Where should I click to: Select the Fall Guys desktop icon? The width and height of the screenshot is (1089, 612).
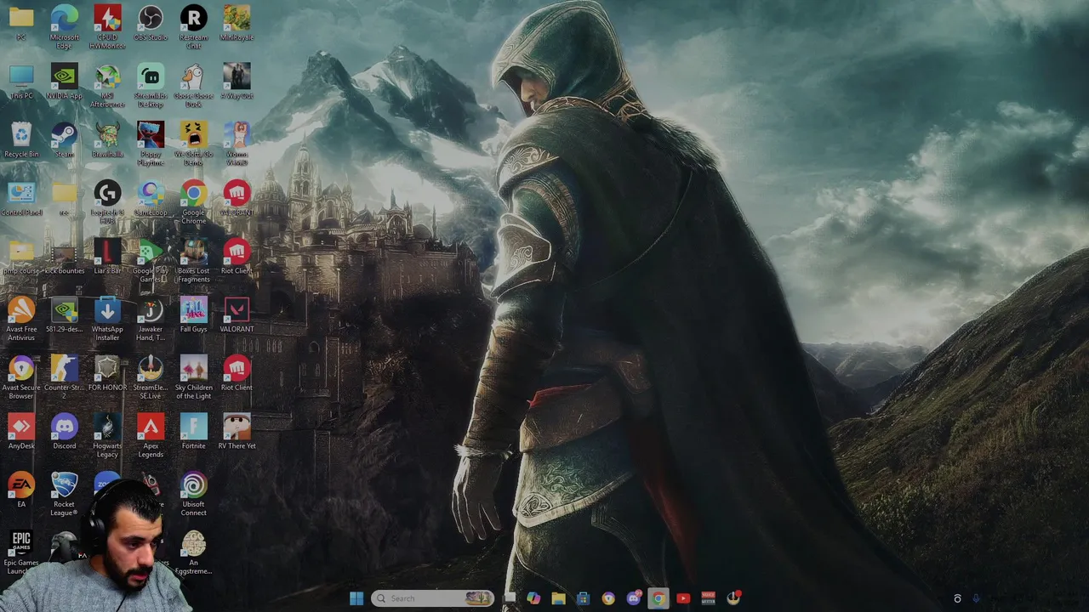click(193, 314)
